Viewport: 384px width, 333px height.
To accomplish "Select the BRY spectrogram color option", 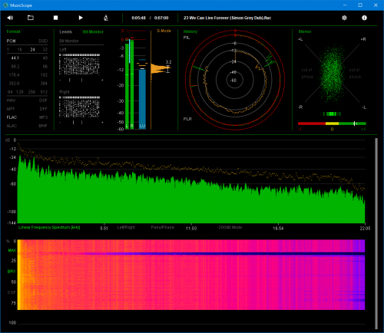I will (12, 272).
